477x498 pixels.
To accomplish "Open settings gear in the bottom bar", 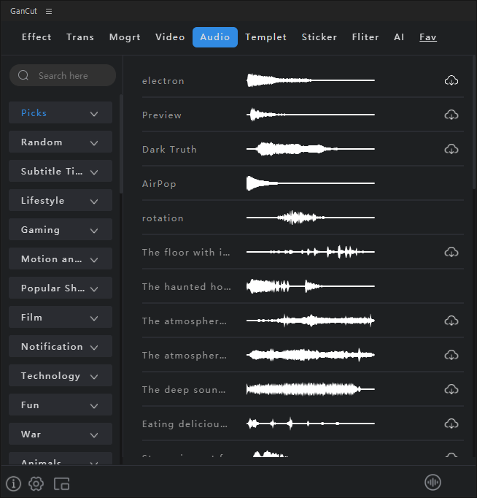I will (36, 483).
